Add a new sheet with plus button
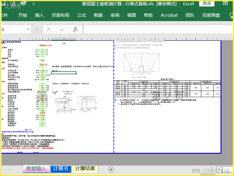Viewport: 234px width, 176px height. coord(111,170)
